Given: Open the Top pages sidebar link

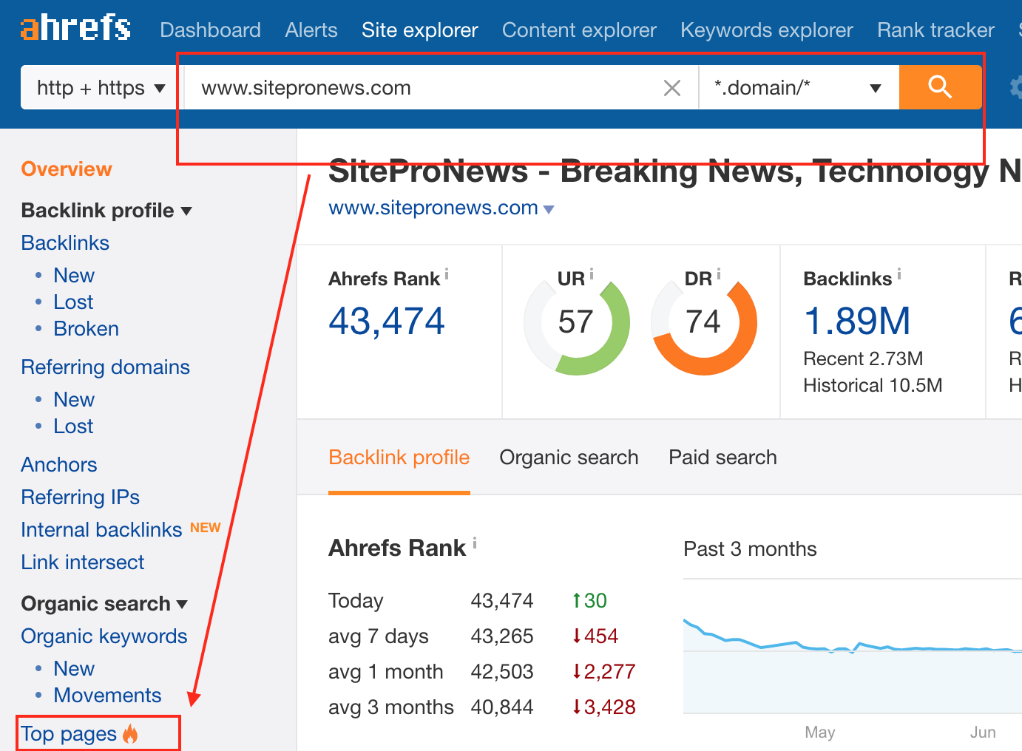Looking at the screenshot, I should 69,734.
